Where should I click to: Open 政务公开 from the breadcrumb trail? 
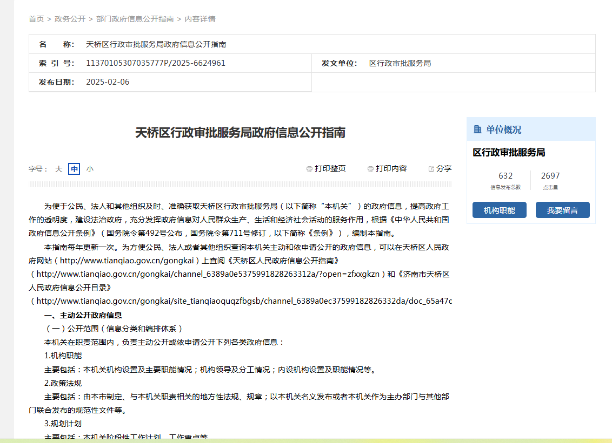[70, 19]
